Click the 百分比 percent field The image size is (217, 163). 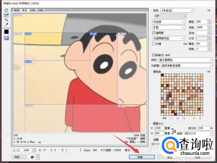tap(204, 128)
